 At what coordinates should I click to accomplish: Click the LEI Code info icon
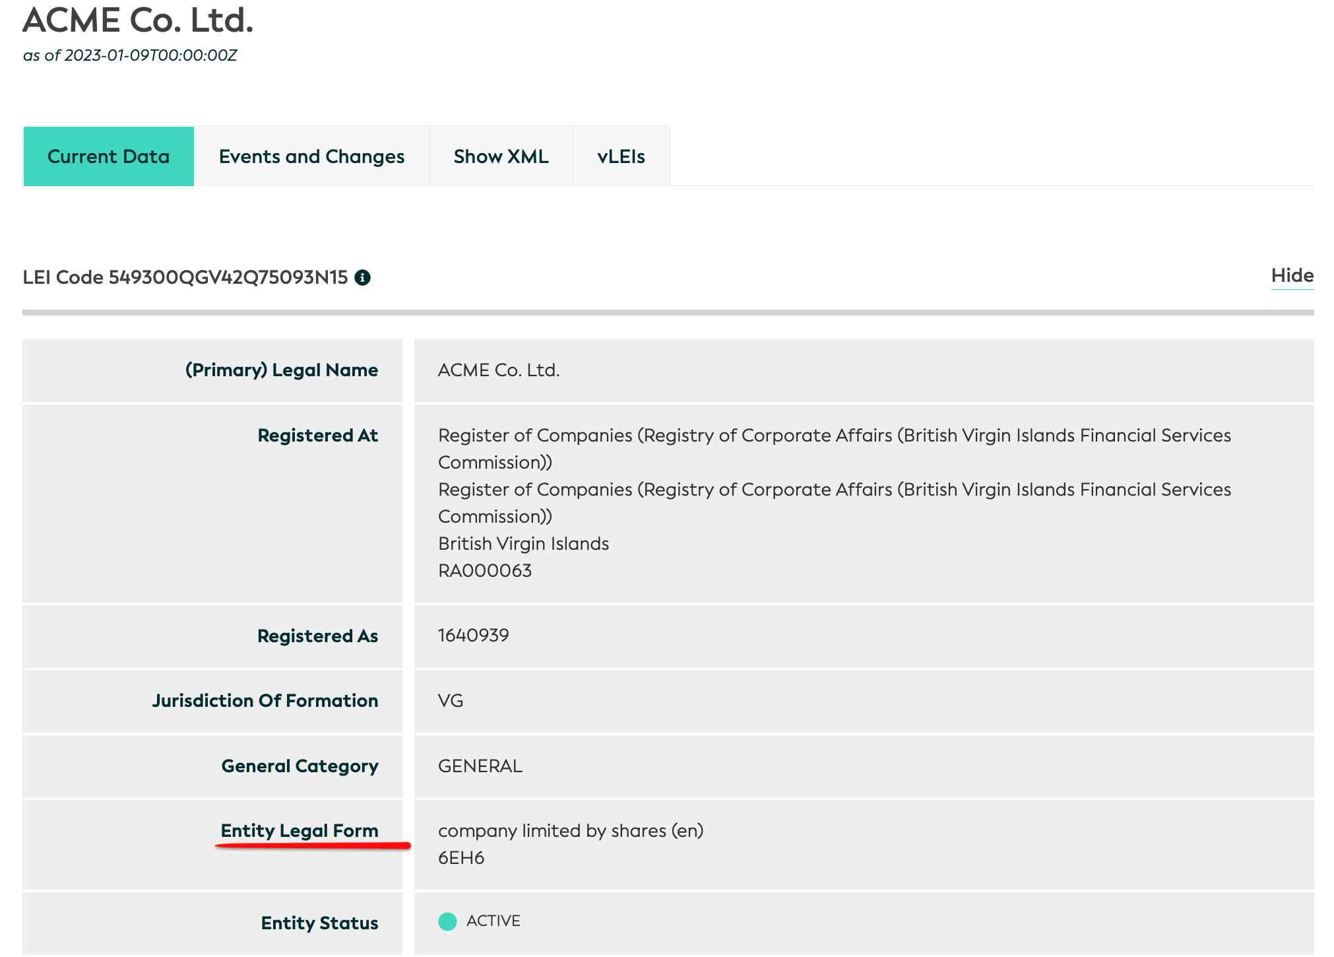[362, 278]
